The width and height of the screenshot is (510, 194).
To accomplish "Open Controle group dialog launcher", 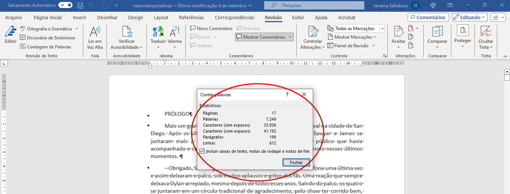I will coord(385,56).
